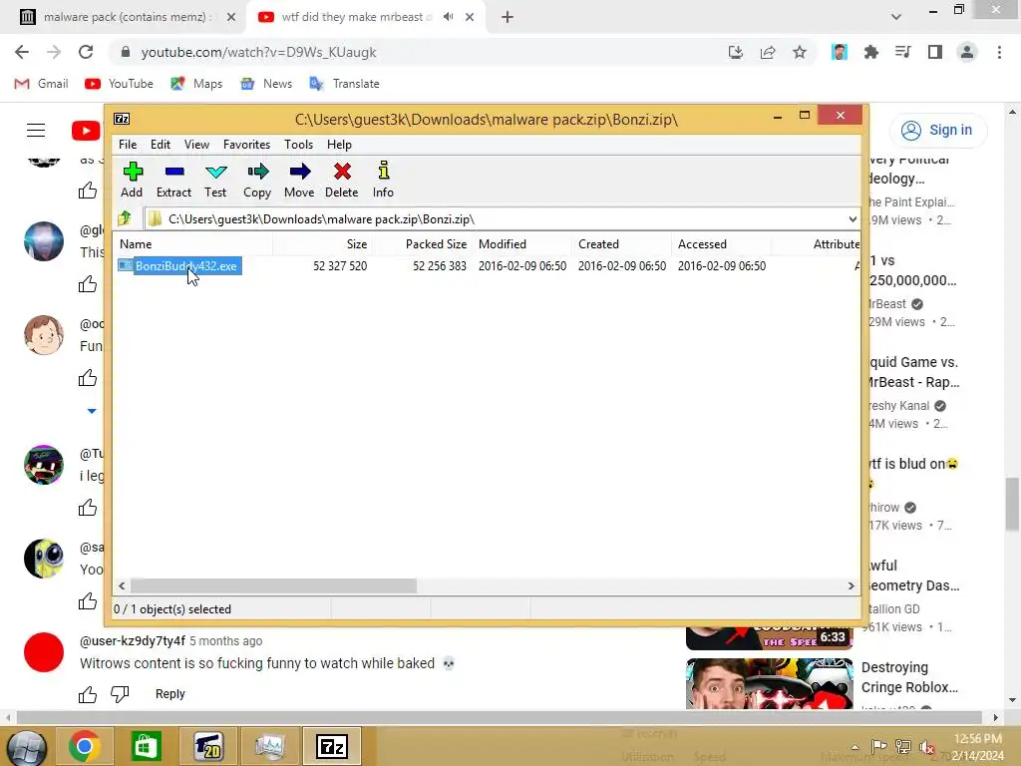Click the share page icon in Chrome
Image resolution: width=1021 pixels, height=766 pixels.
pyautogui.click(x=768, y=52)
